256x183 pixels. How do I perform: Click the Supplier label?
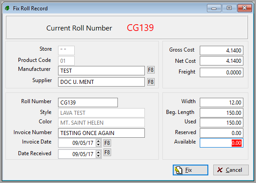[42, 80]
